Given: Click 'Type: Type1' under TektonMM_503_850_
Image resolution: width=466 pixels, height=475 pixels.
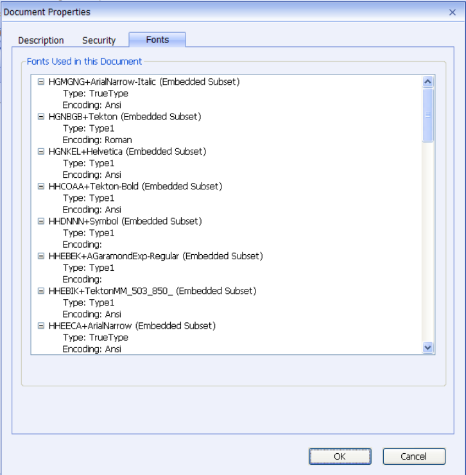Looking at the screenshot, I should click(x=89, y=302).
